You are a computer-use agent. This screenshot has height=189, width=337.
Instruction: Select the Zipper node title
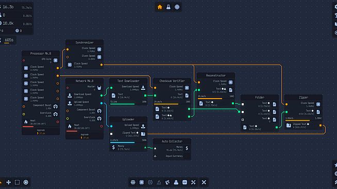point(304,97)
